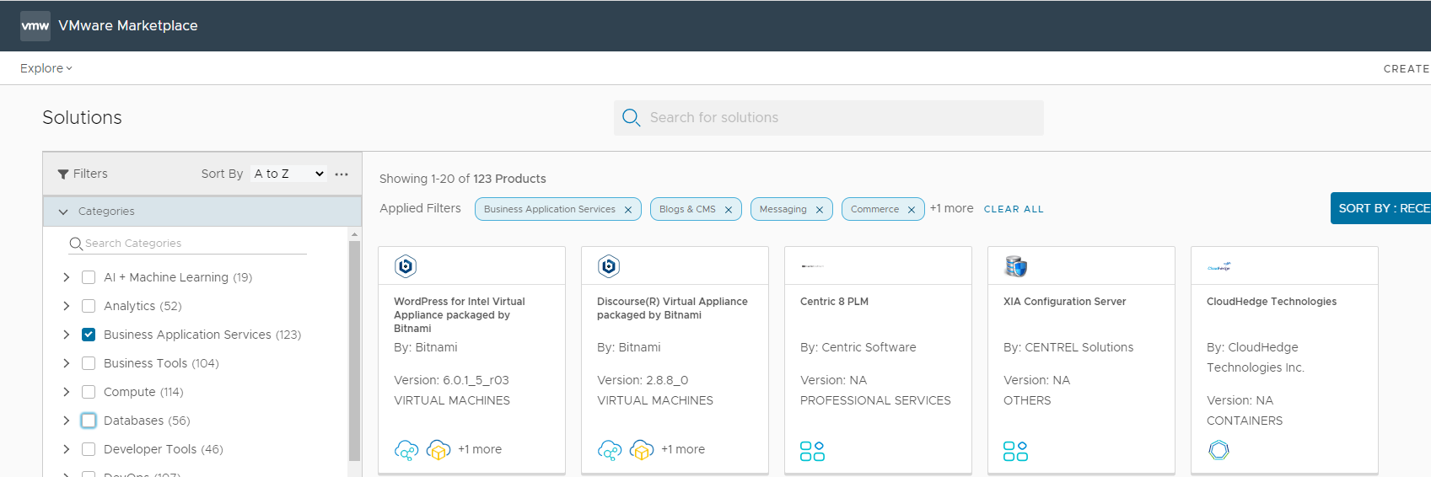1431x477 pixels.
Task: Click the SORT BY button
Action: [x=1380, y=208]
